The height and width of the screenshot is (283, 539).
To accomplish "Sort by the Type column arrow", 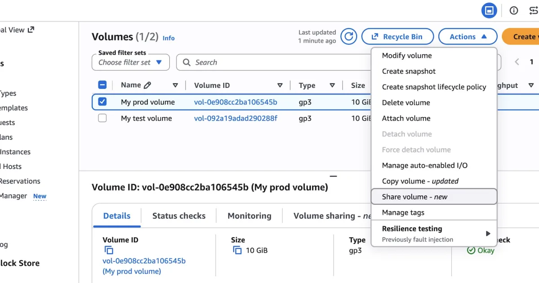I will pos(332,85).
